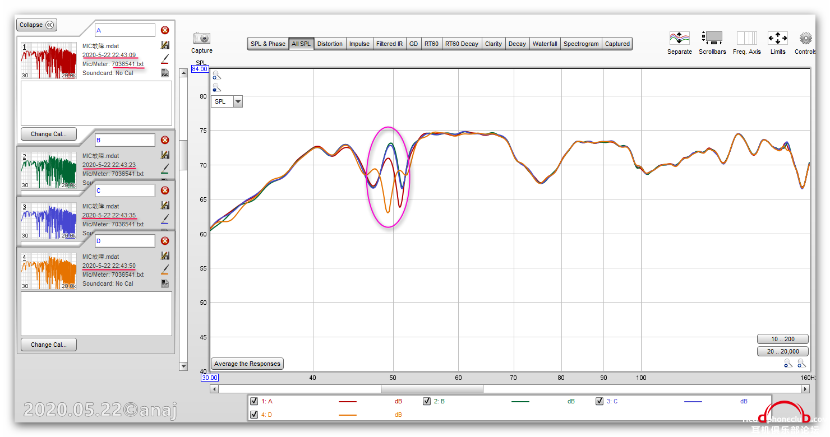The width and height of the screenshot is (830, 437).
Task: Set range with 20 .. 20,000 button
Action: tap(783, 351)
